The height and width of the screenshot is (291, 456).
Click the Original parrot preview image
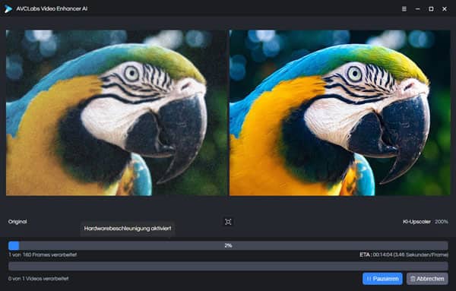tap(116, 112)
